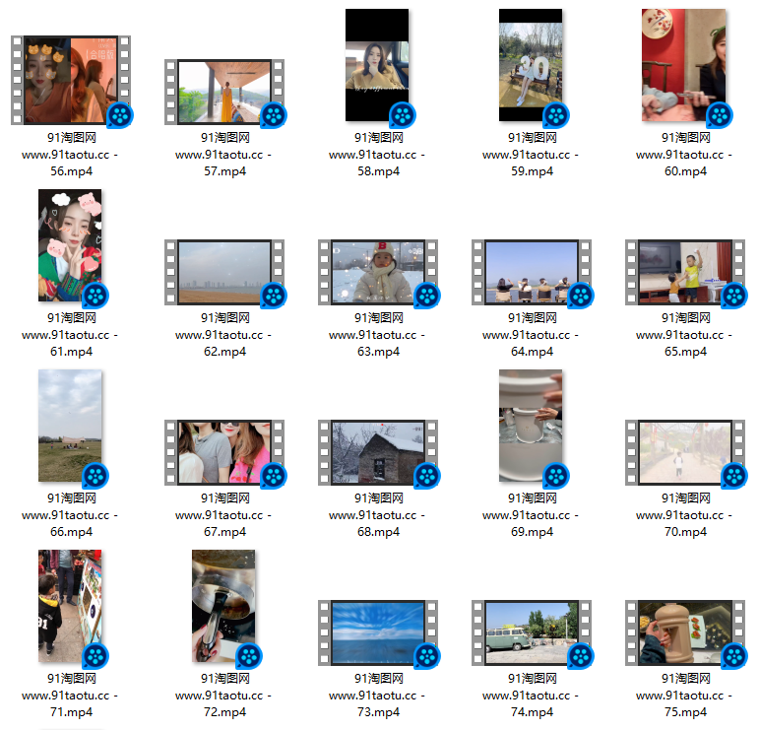
Task: Click the file name ending in 74.mp4
Action: 532,696
